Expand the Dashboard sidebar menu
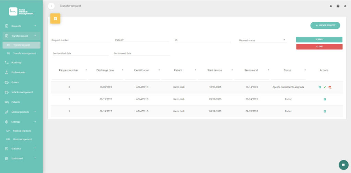This screenshot has height=173, width=351. coord(21,159)
